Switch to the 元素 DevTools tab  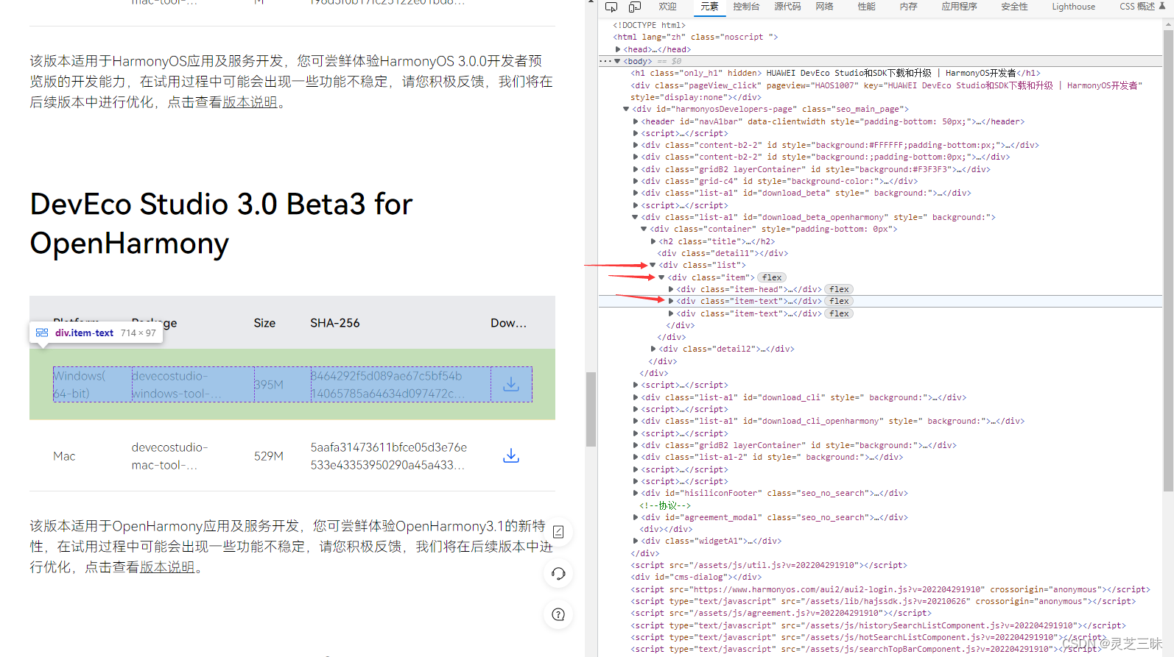click(709, 7)
